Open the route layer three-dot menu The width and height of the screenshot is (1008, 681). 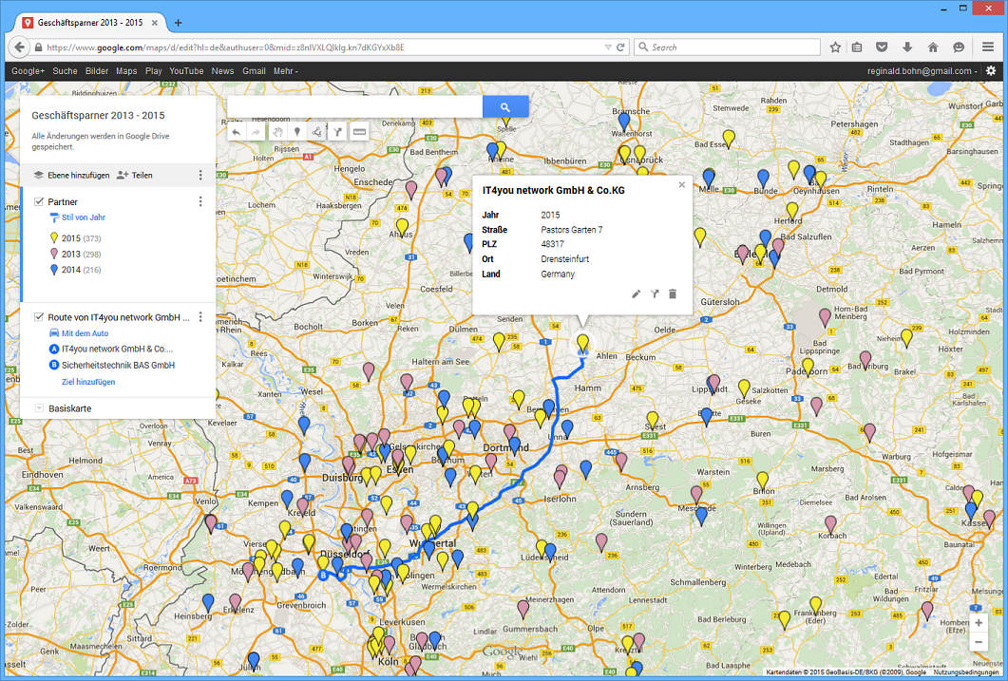(x=200, y=317)
